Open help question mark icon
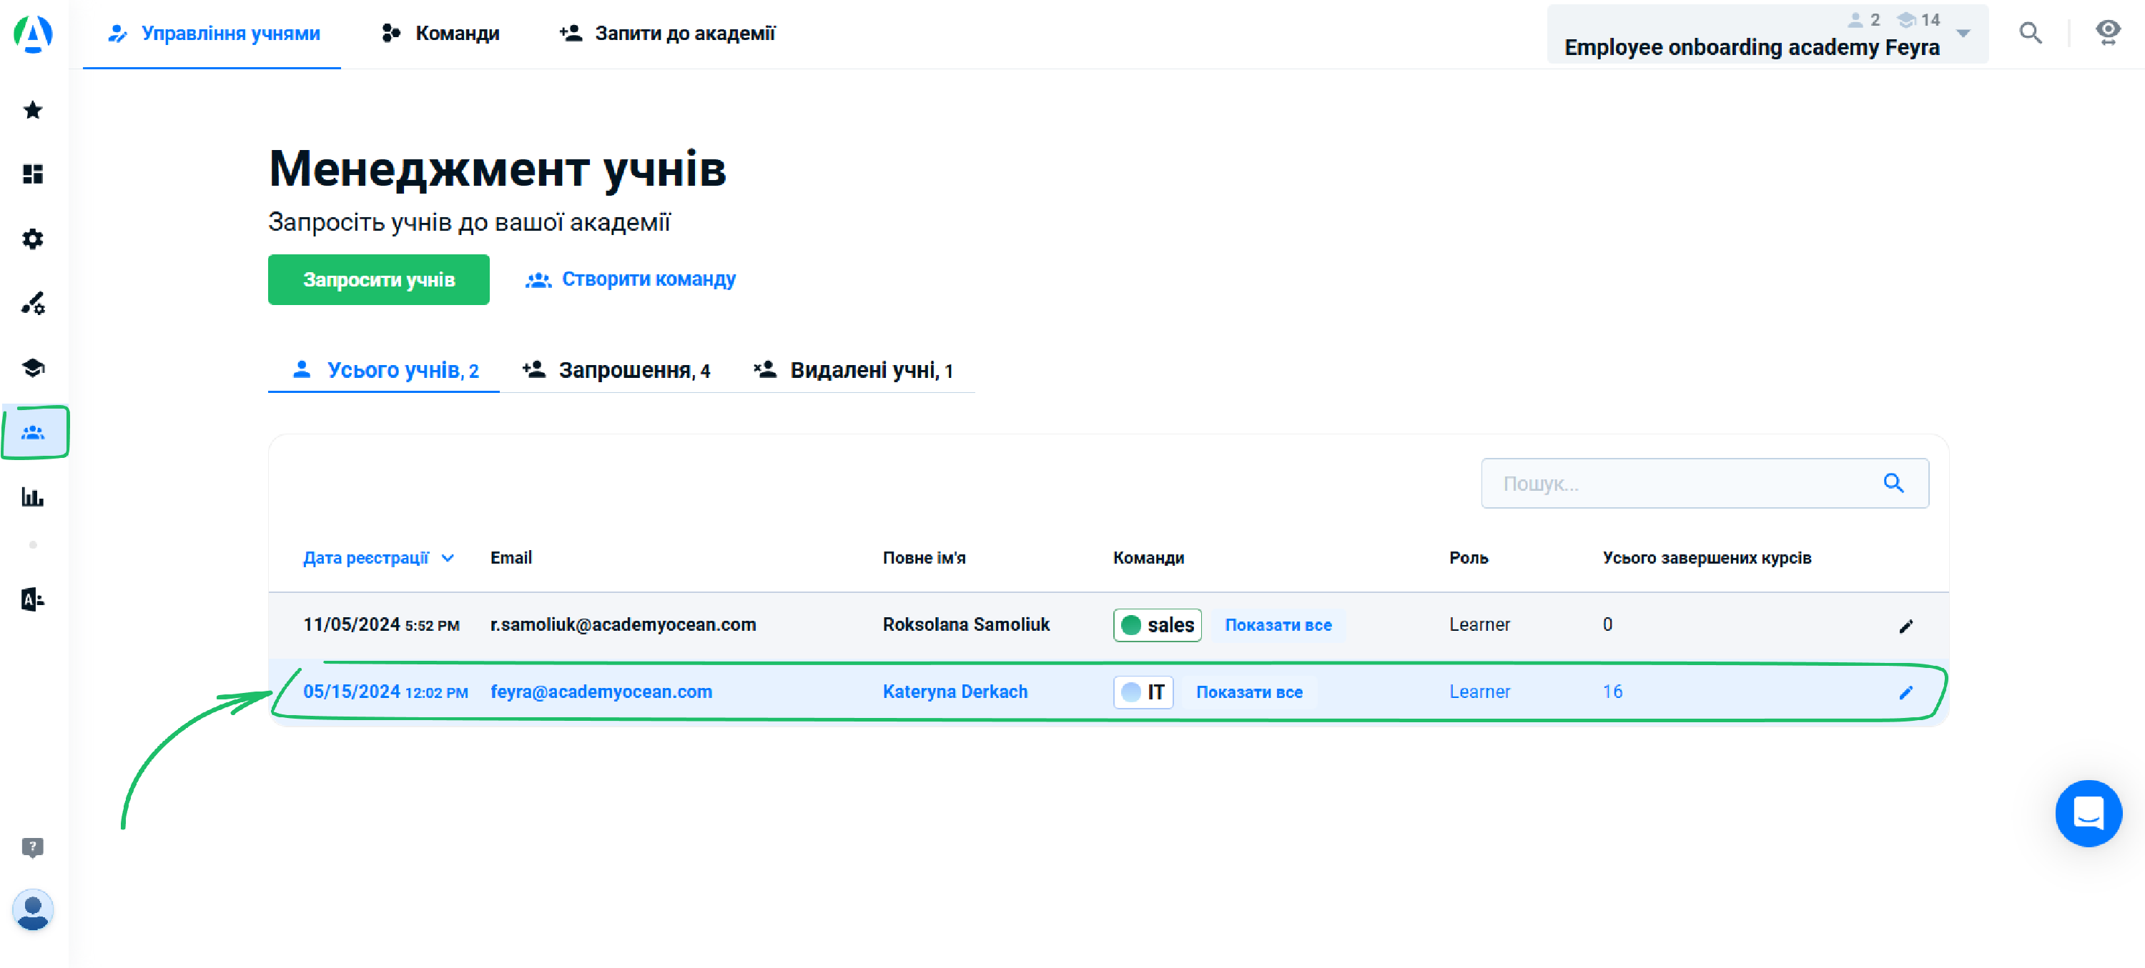 point(32,847)
